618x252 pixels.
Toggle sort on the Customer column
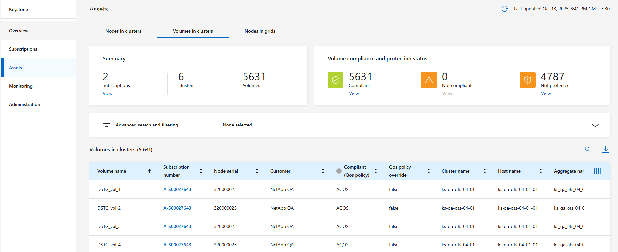click(323, 171)
